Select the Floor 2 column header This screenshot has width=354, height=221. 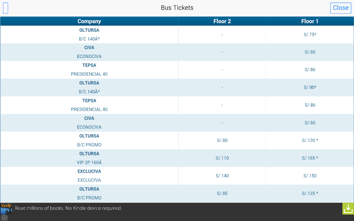point(222,21)
